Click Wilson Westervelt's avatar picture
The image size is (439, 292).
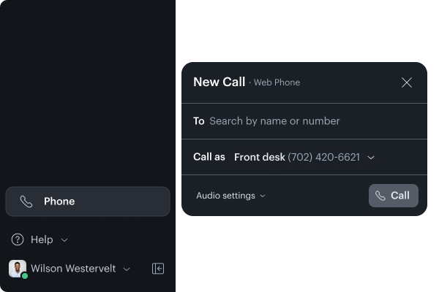point(17,268)
